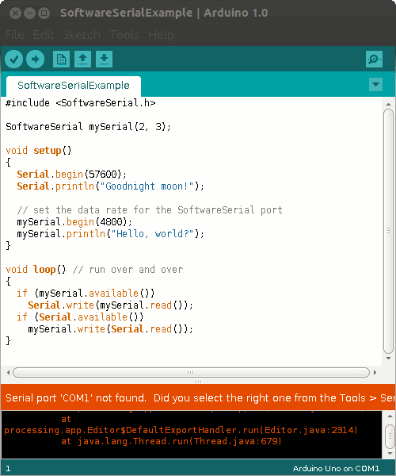Image resolution: width=396 pixels, height=476 pixels.
Task: Select the SoftwareSerialExample tab
Action: pyautogui.click(x=74, y=86)
